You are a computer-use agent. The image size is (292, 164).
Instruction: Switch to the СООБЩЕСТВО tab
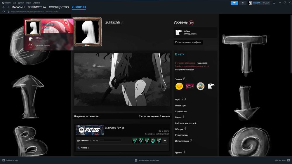(59, 7)
